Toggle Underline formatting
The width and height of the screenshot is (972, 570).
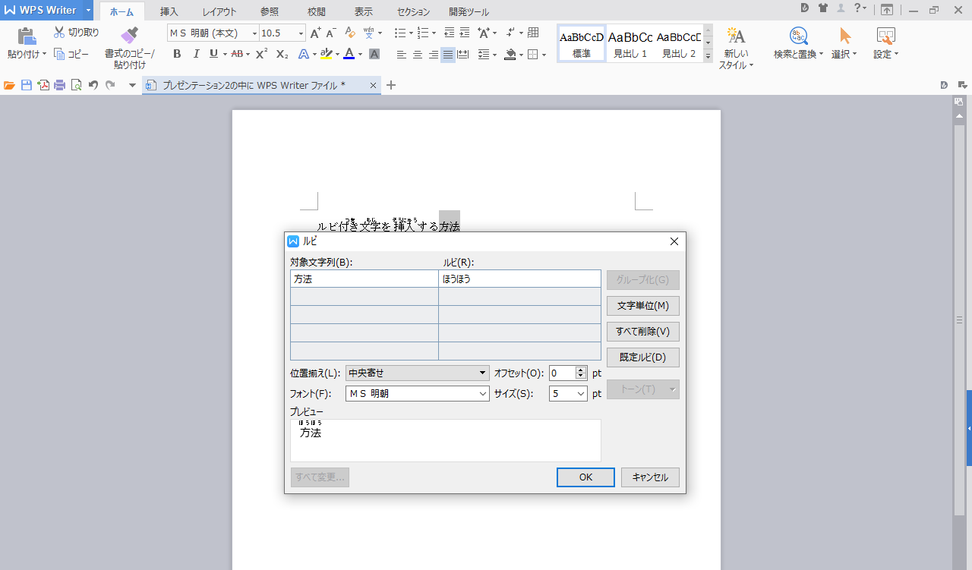click(x=213, y=54)
